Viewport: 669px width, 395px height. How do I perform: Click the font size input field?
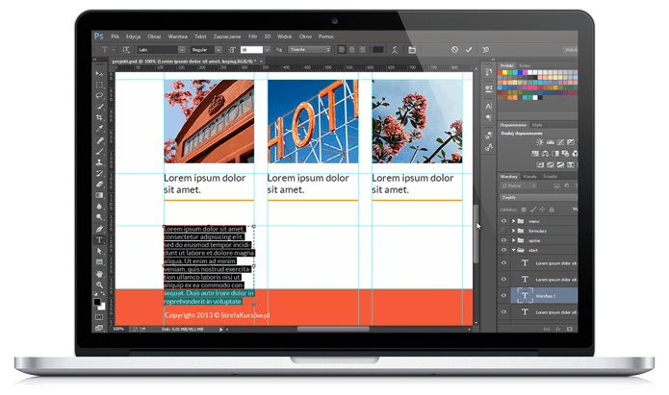click(253, 48)
